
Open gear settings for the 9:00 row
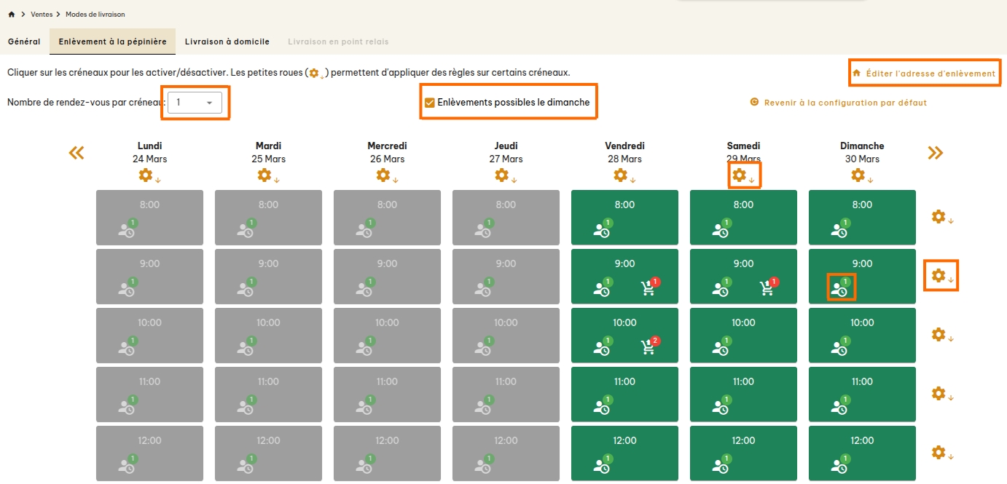pos(939,276)
